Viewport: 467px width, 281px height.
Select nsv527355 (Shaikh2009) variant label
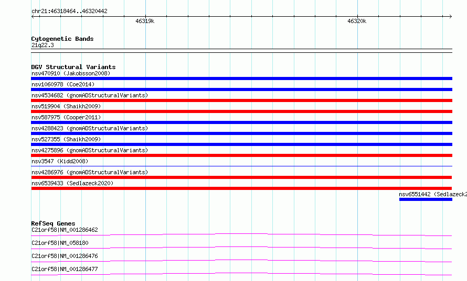(x=66, y=139)
